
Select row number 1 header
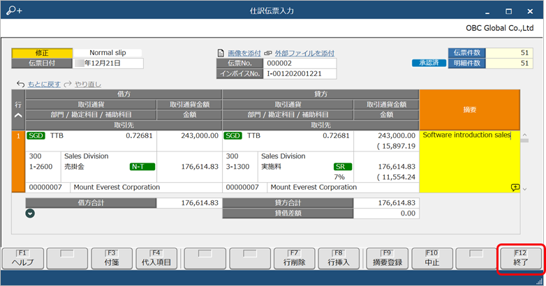tap(18, 161)
